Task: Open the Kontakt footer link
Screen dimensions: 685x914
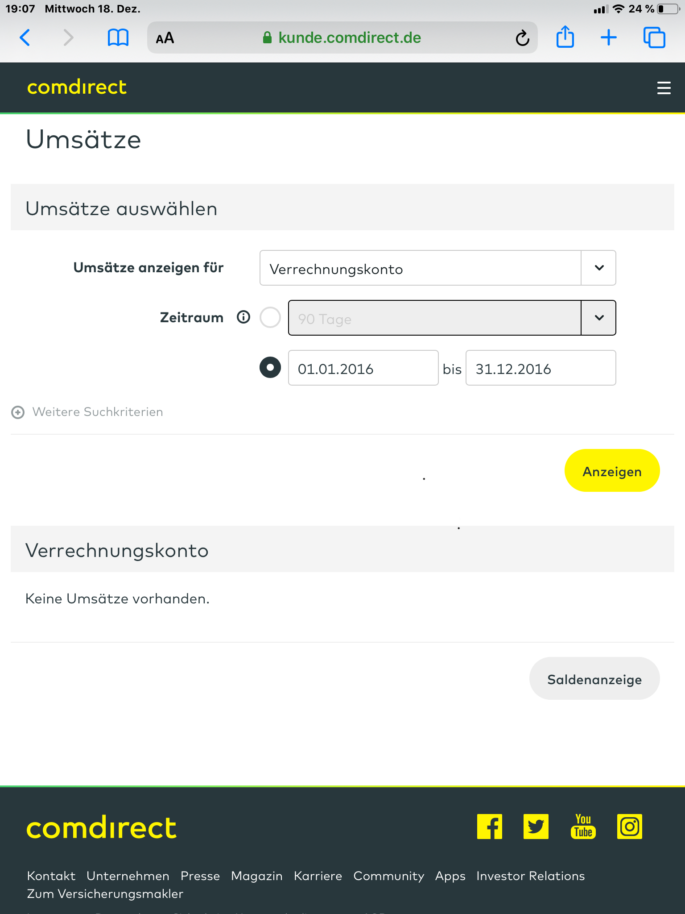Action: pyautogui.click(x=51, y=876)
